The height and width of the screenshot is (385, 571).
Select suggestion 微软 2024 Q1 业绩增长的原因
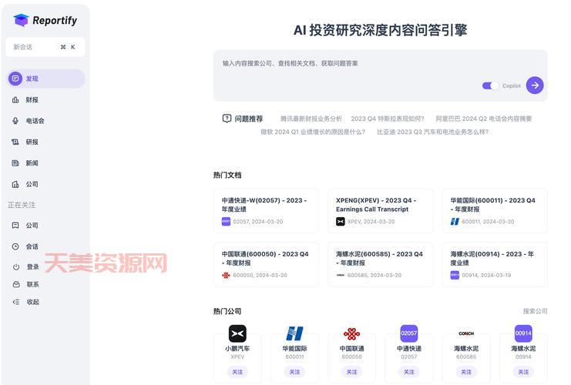[312, 132]
